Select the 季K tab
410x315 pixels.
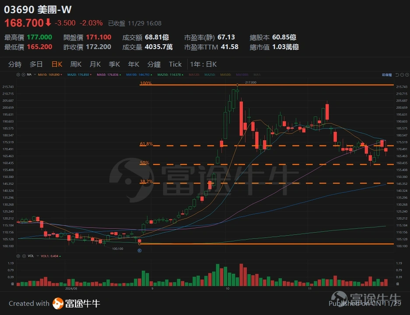tap(114, 64)
